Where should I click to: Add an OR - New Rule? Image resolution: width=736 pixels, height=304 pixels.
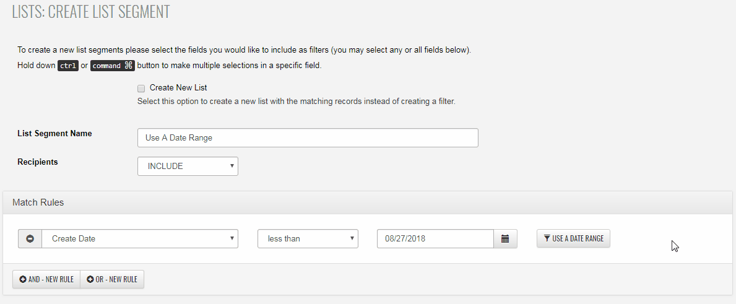pos(112,279)
